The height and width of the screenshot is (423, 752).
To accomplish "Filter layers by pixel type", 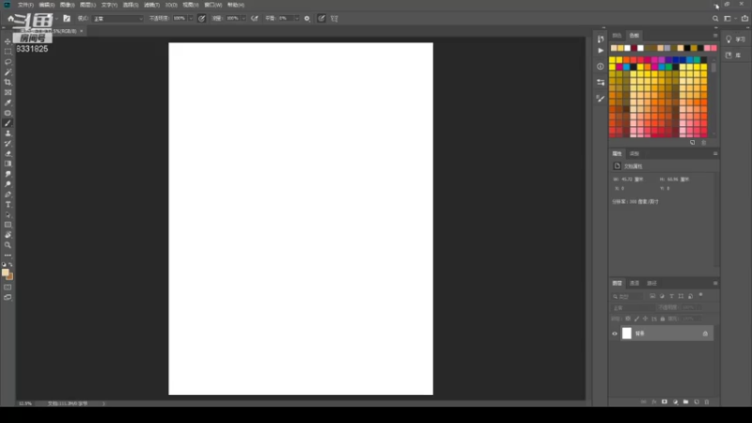I will (x=652, y=296).
